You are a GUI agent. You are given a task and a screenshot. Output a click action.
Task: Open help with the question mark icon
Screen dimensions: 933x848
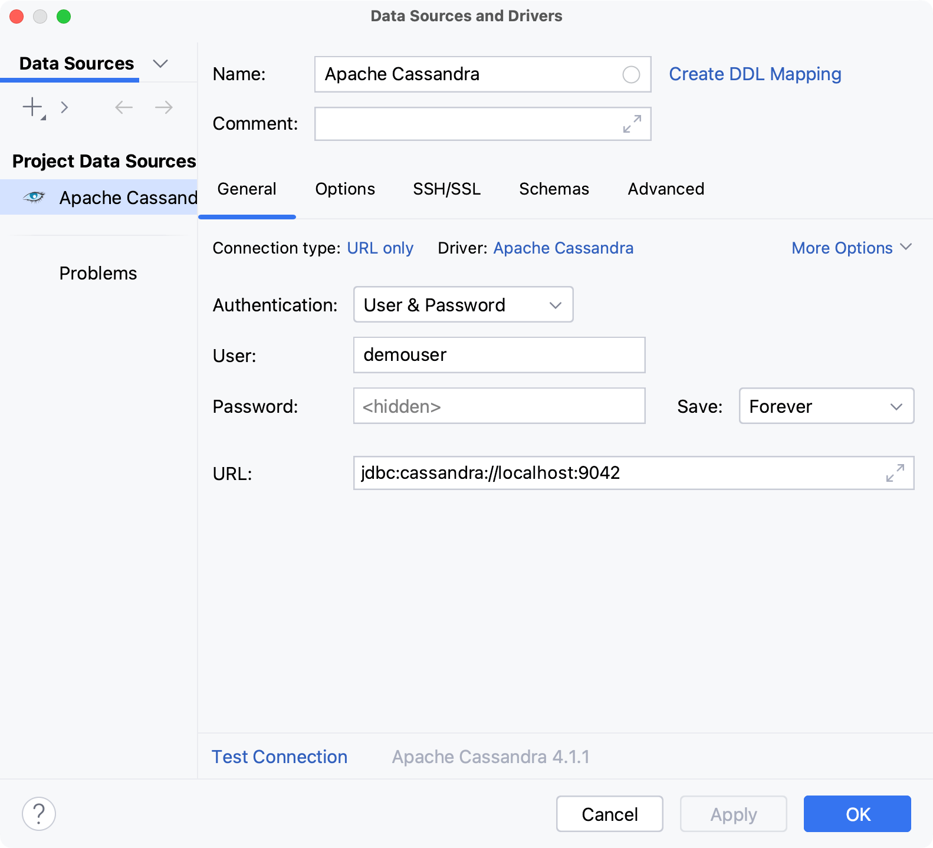tap(39, 814)
